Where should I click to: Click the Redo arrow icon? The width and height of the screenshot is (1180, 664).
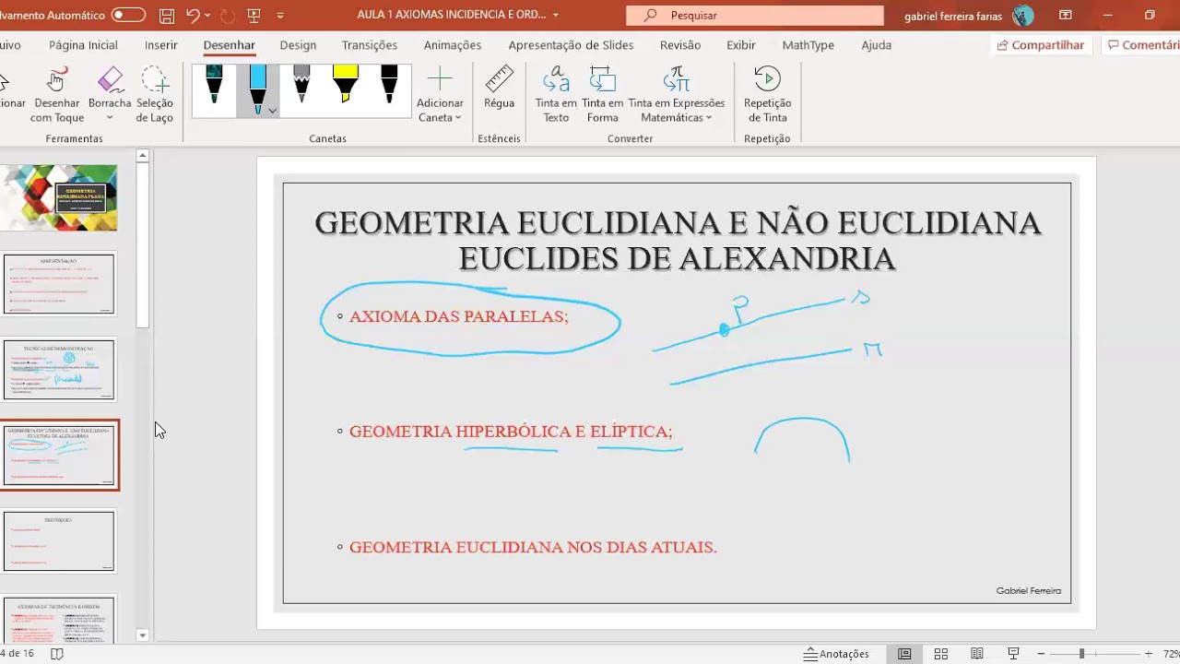click(227, 16)
